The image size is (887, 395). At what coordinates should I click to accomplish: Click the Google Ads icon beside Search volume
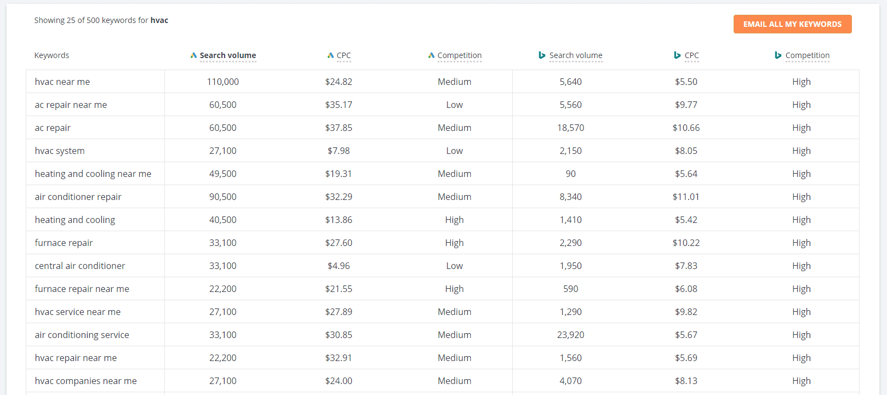point(193,55)
